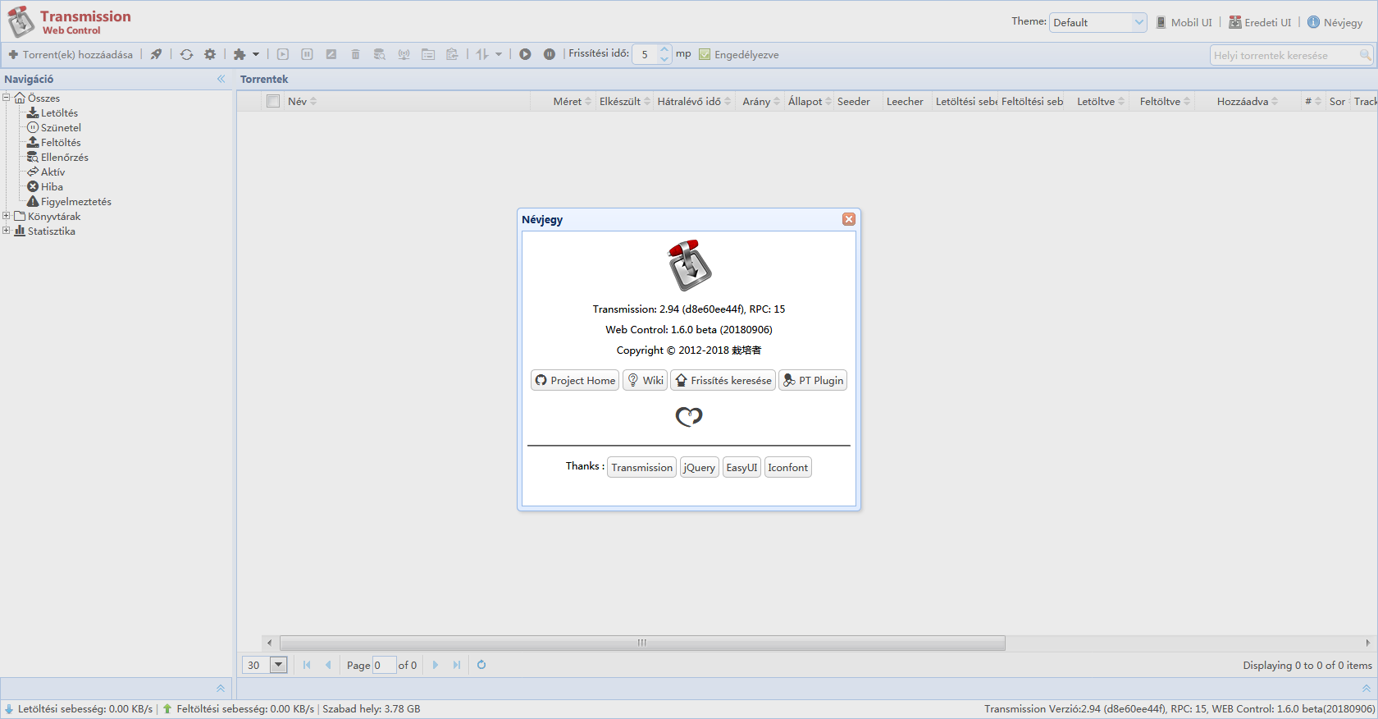Click the Transmission thanks link
The width and height of the screenshot is (1378, 719).
click(x=641, y=467)
